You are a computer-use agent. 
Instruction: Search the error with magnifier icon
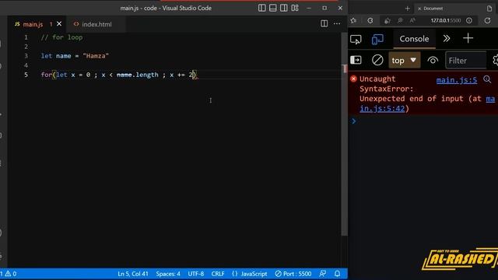487,79
